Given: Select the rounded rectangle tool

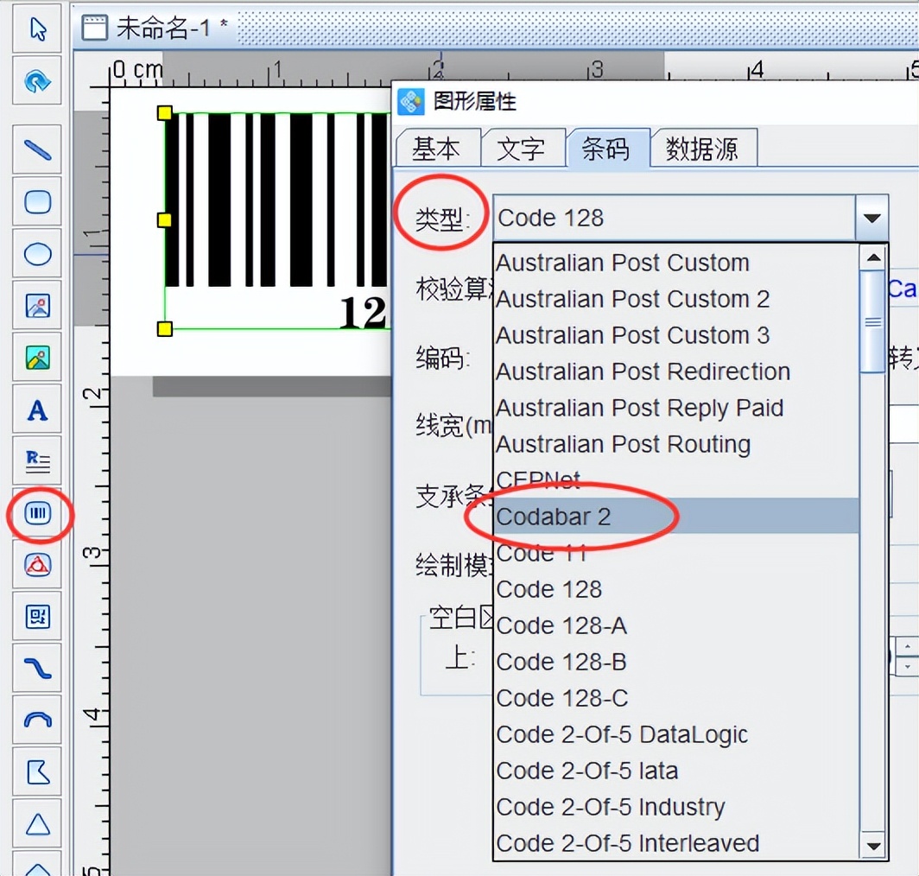Looking at the screenshot, I should tap(36, 200).
